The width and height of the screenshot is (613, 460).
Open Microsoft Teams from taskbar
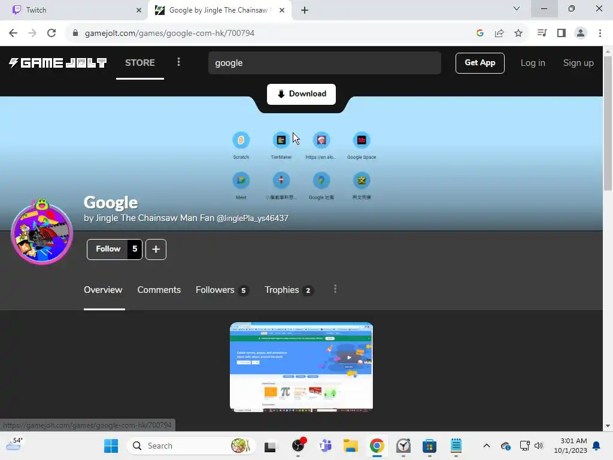tap(325, 446)
